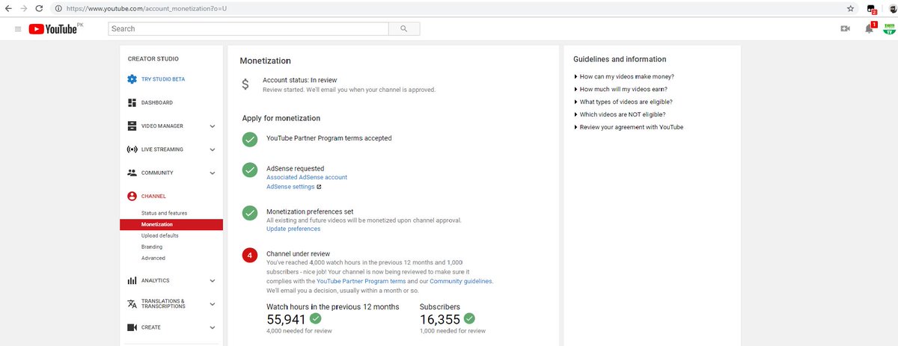Image resolution: width=898 pixels, height=346 pixels.
Task: Open Status and features page
Action: [164, 213]
